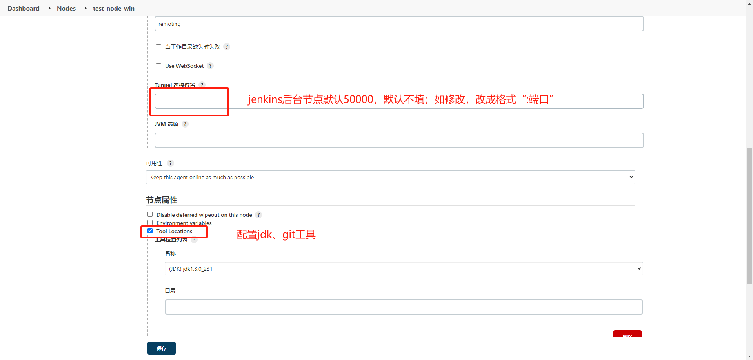Open help icon next to Use WebSocket
The width and height of the screenshot is (753, 360).
pos(210,66)
